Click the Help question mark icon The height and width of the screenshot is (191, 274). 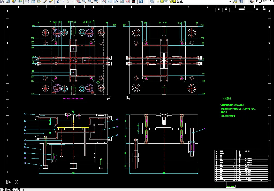coord(141,1)
